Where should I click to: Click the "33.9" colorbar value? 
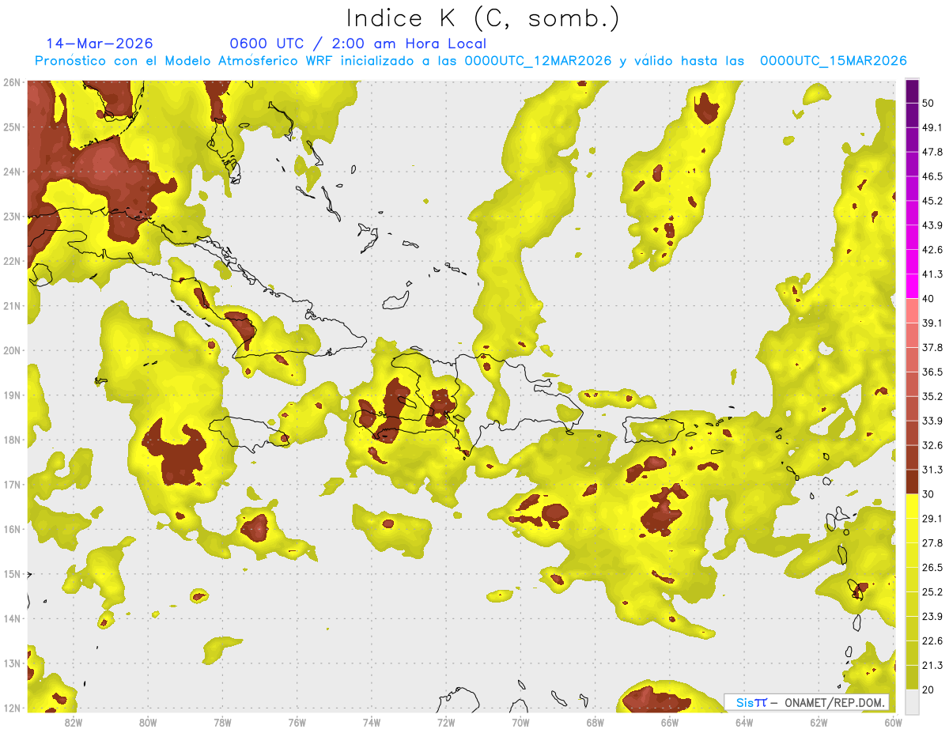[932, 421]
